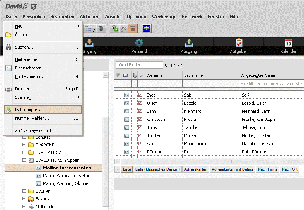Click the Öffnen folder icon in menu
Image resolution: width=304 pixels, height=210 pixels.
pyautogui.click(x=9, y=35)
